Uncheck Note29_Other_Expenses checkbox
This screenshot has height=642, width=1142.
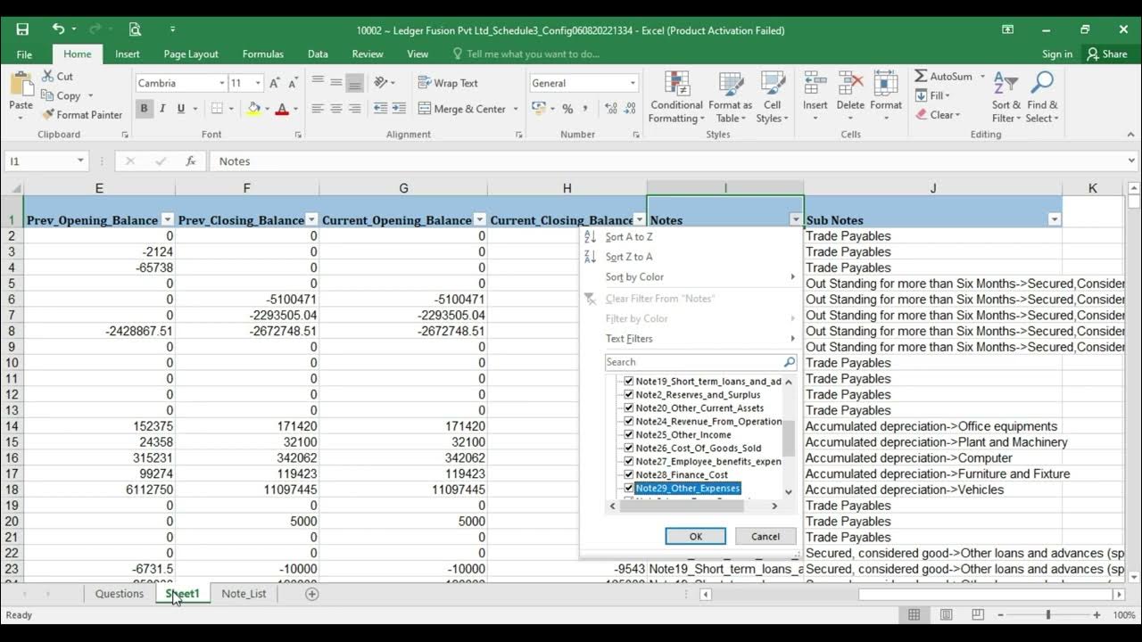(x=629, y=489)
